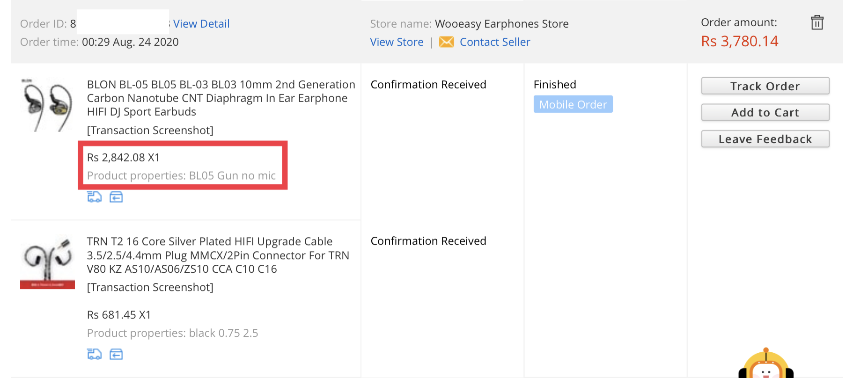Click the Contact Seller link

coord(495,42)
